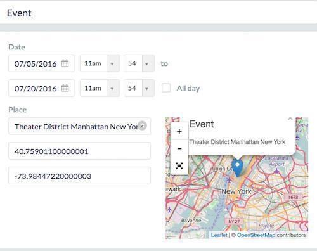Click the Date label
Viewport: 317px width, 251px height.
16,47
